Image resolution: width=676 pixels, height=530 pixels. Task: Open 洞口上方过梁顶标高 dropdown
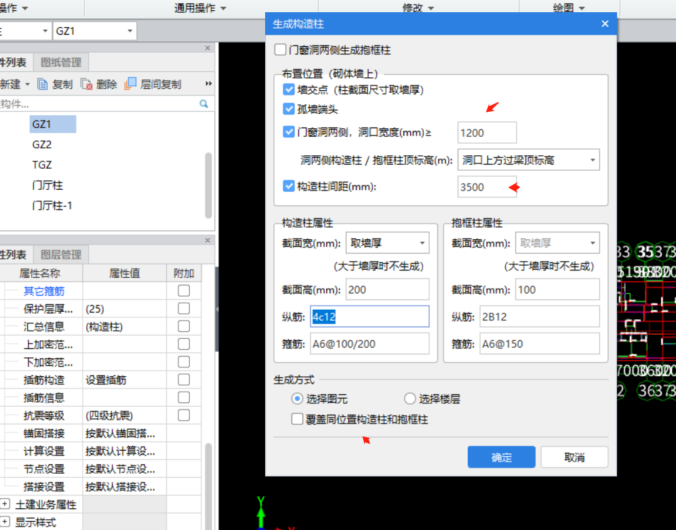coord(593,161)
